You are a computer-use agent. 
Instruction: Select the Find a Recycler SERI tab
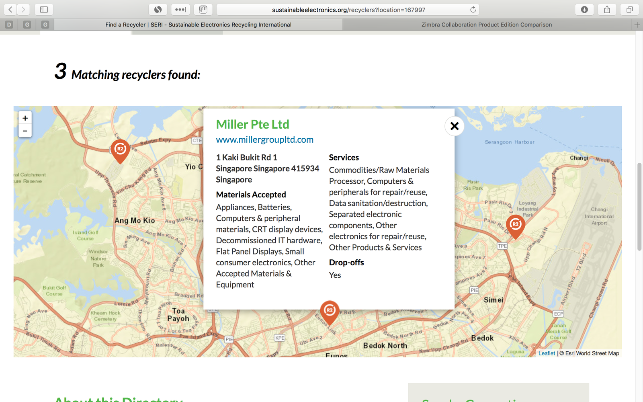(x=198, y=25)
